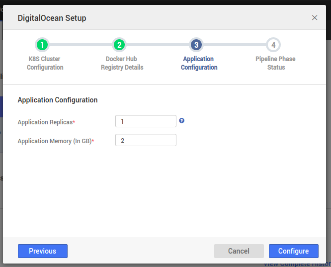Viewport: 331px width, 267px height.
Task: Close the DigitalOcean Setup dialog
Action: pos(315,18)
